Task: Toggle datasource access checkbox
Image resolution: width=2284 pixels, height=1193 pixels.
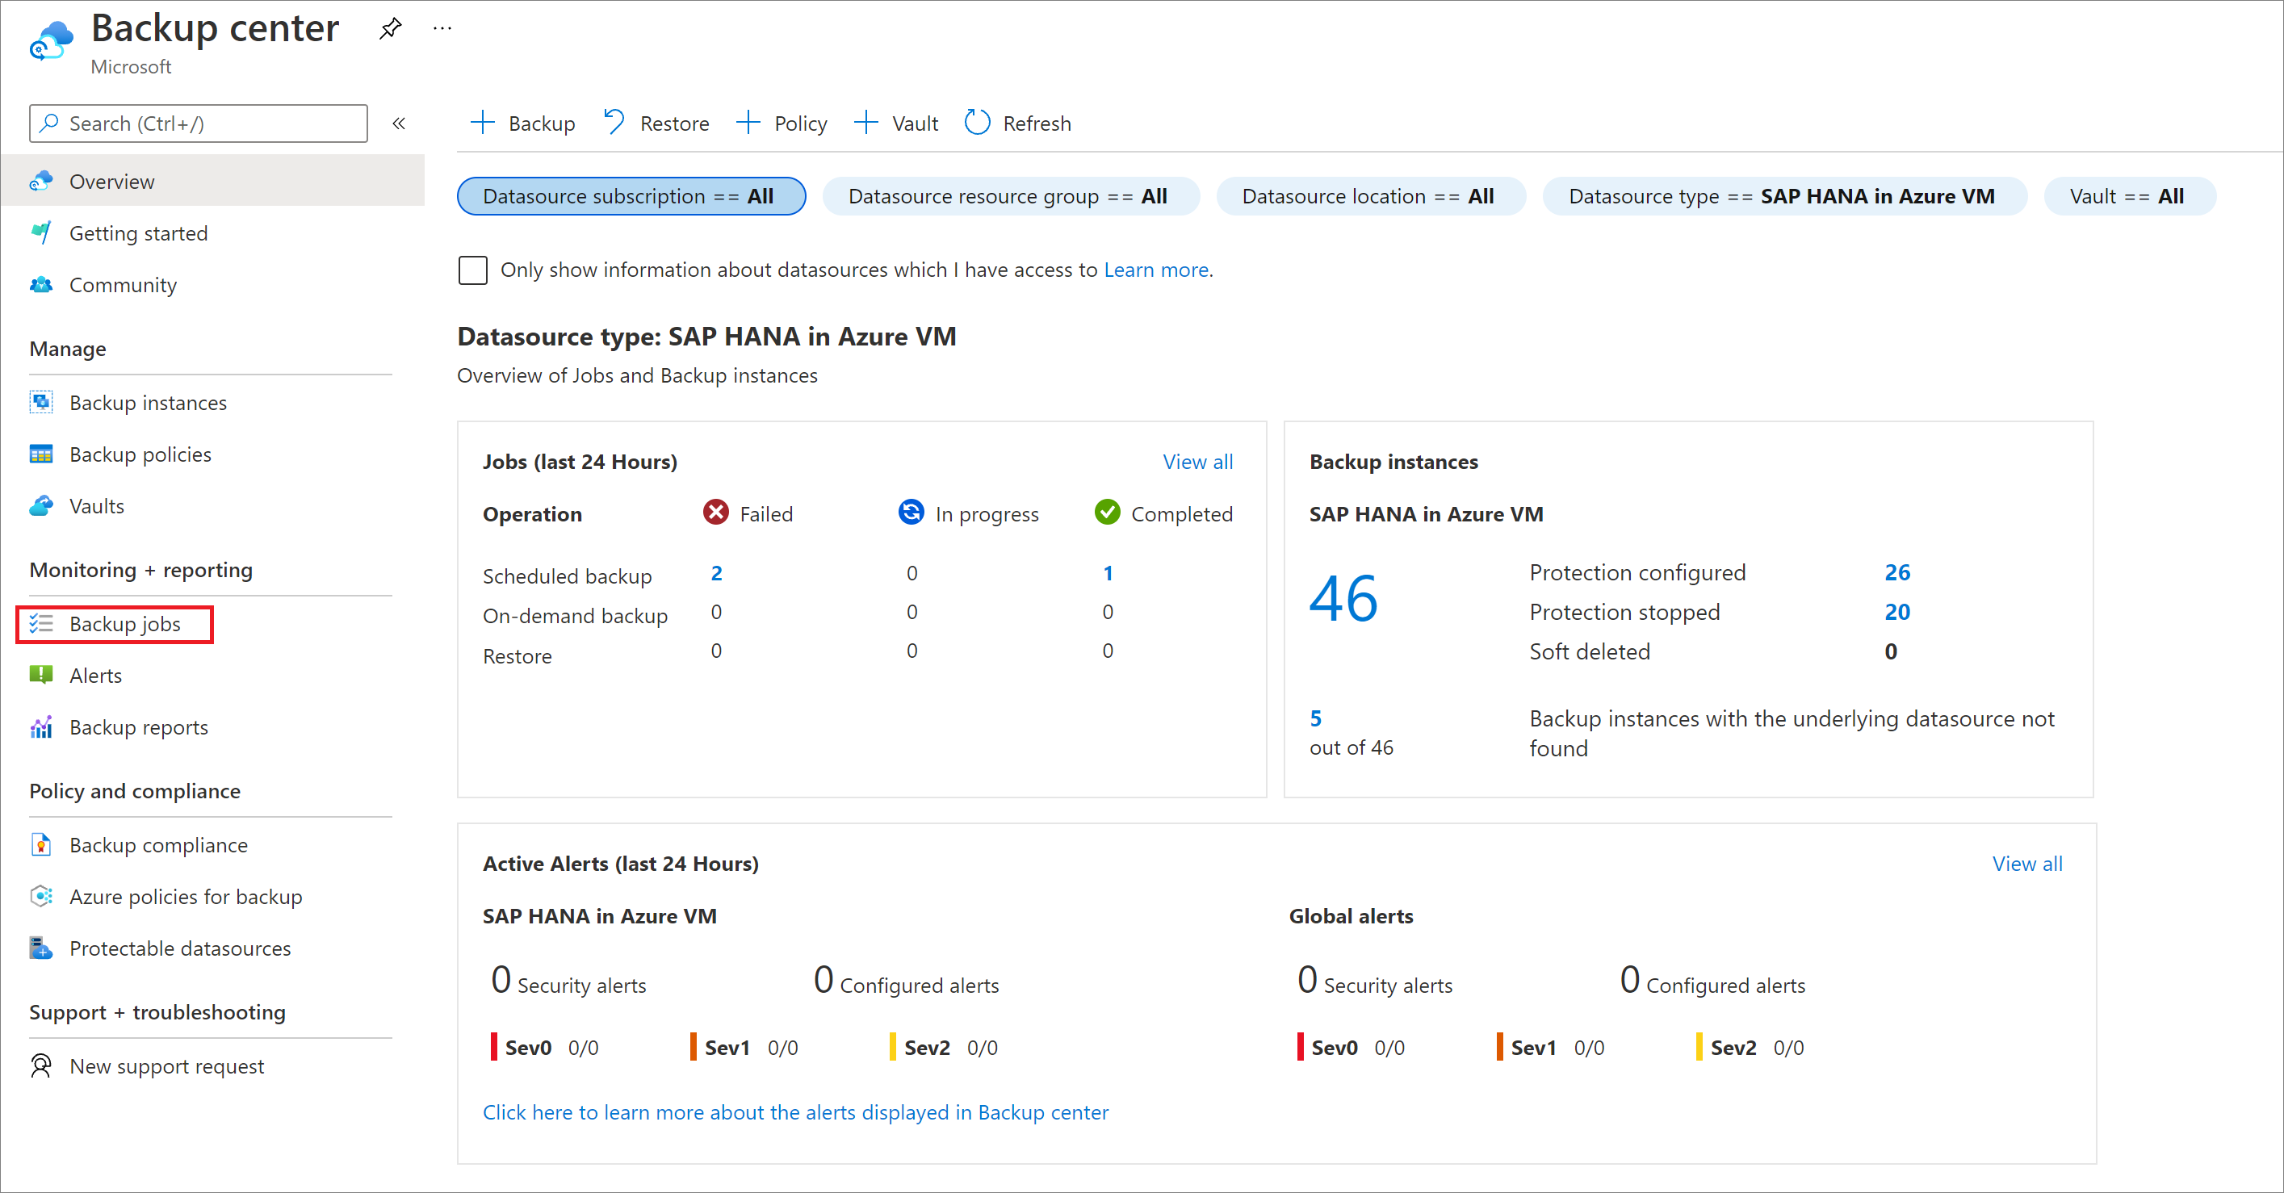Action: 473,269
